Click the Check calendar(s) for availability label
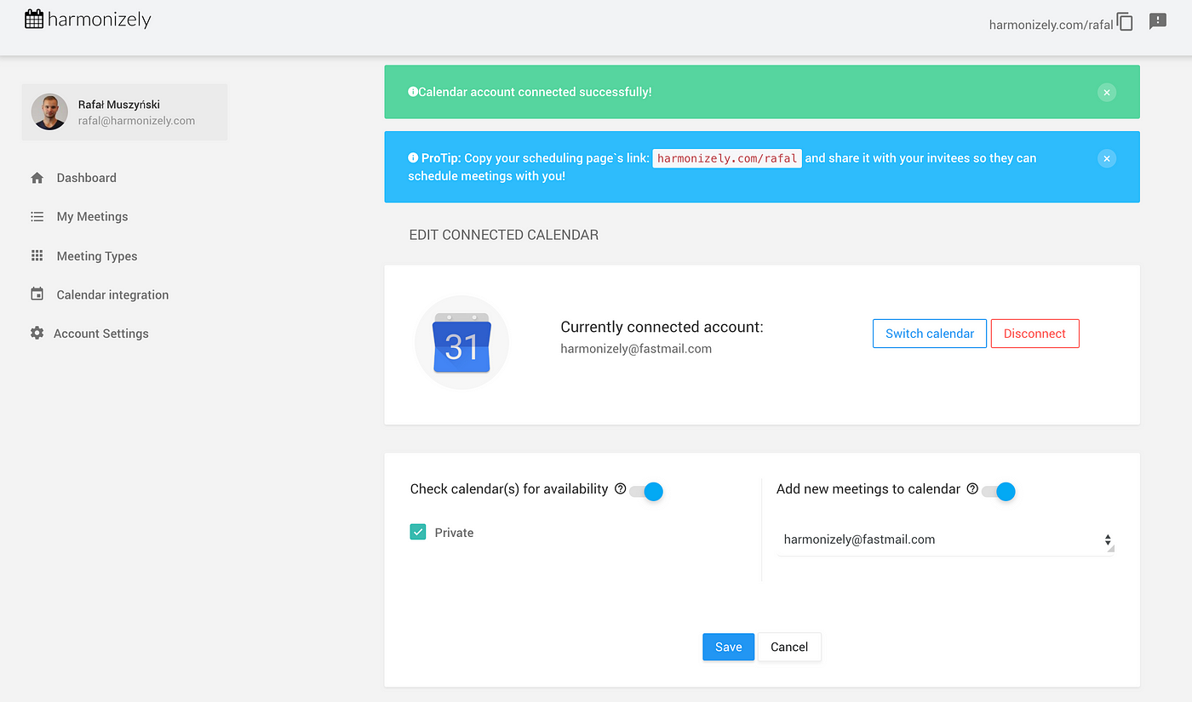The height and width of the screenshot is (702, 1192). pyautogui.click(x=509, y=489)
